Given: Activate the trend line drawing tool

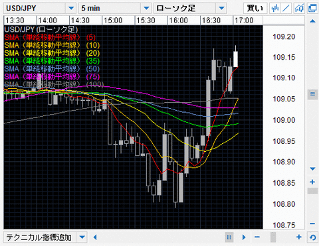Looking at the screenshot, I should (286, 9).
